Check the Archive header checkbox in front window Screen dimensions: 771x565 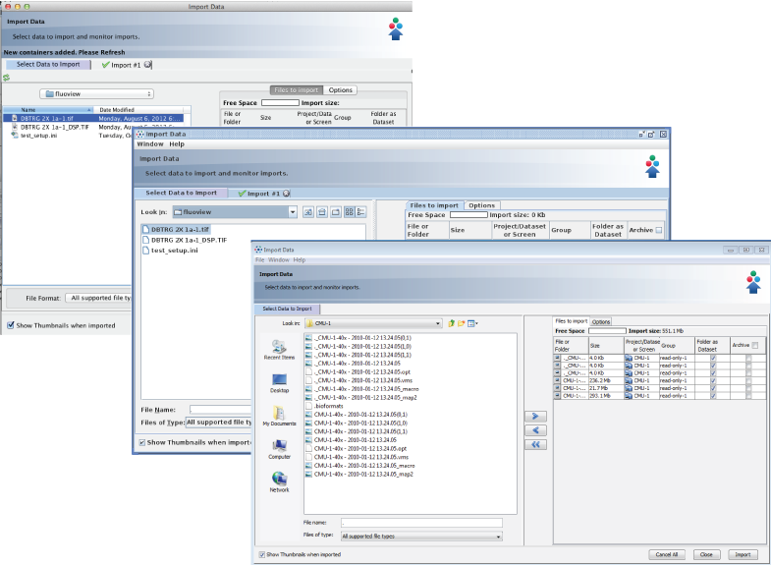point(754,346)
